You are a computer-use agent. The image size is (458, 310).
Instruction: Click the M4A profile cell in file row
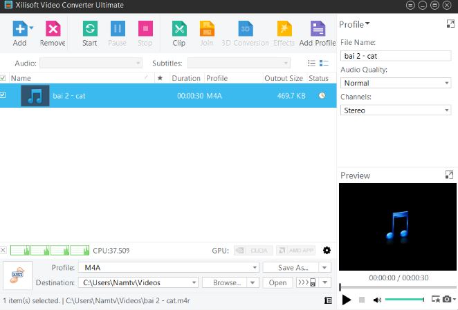tap(214, 96)
